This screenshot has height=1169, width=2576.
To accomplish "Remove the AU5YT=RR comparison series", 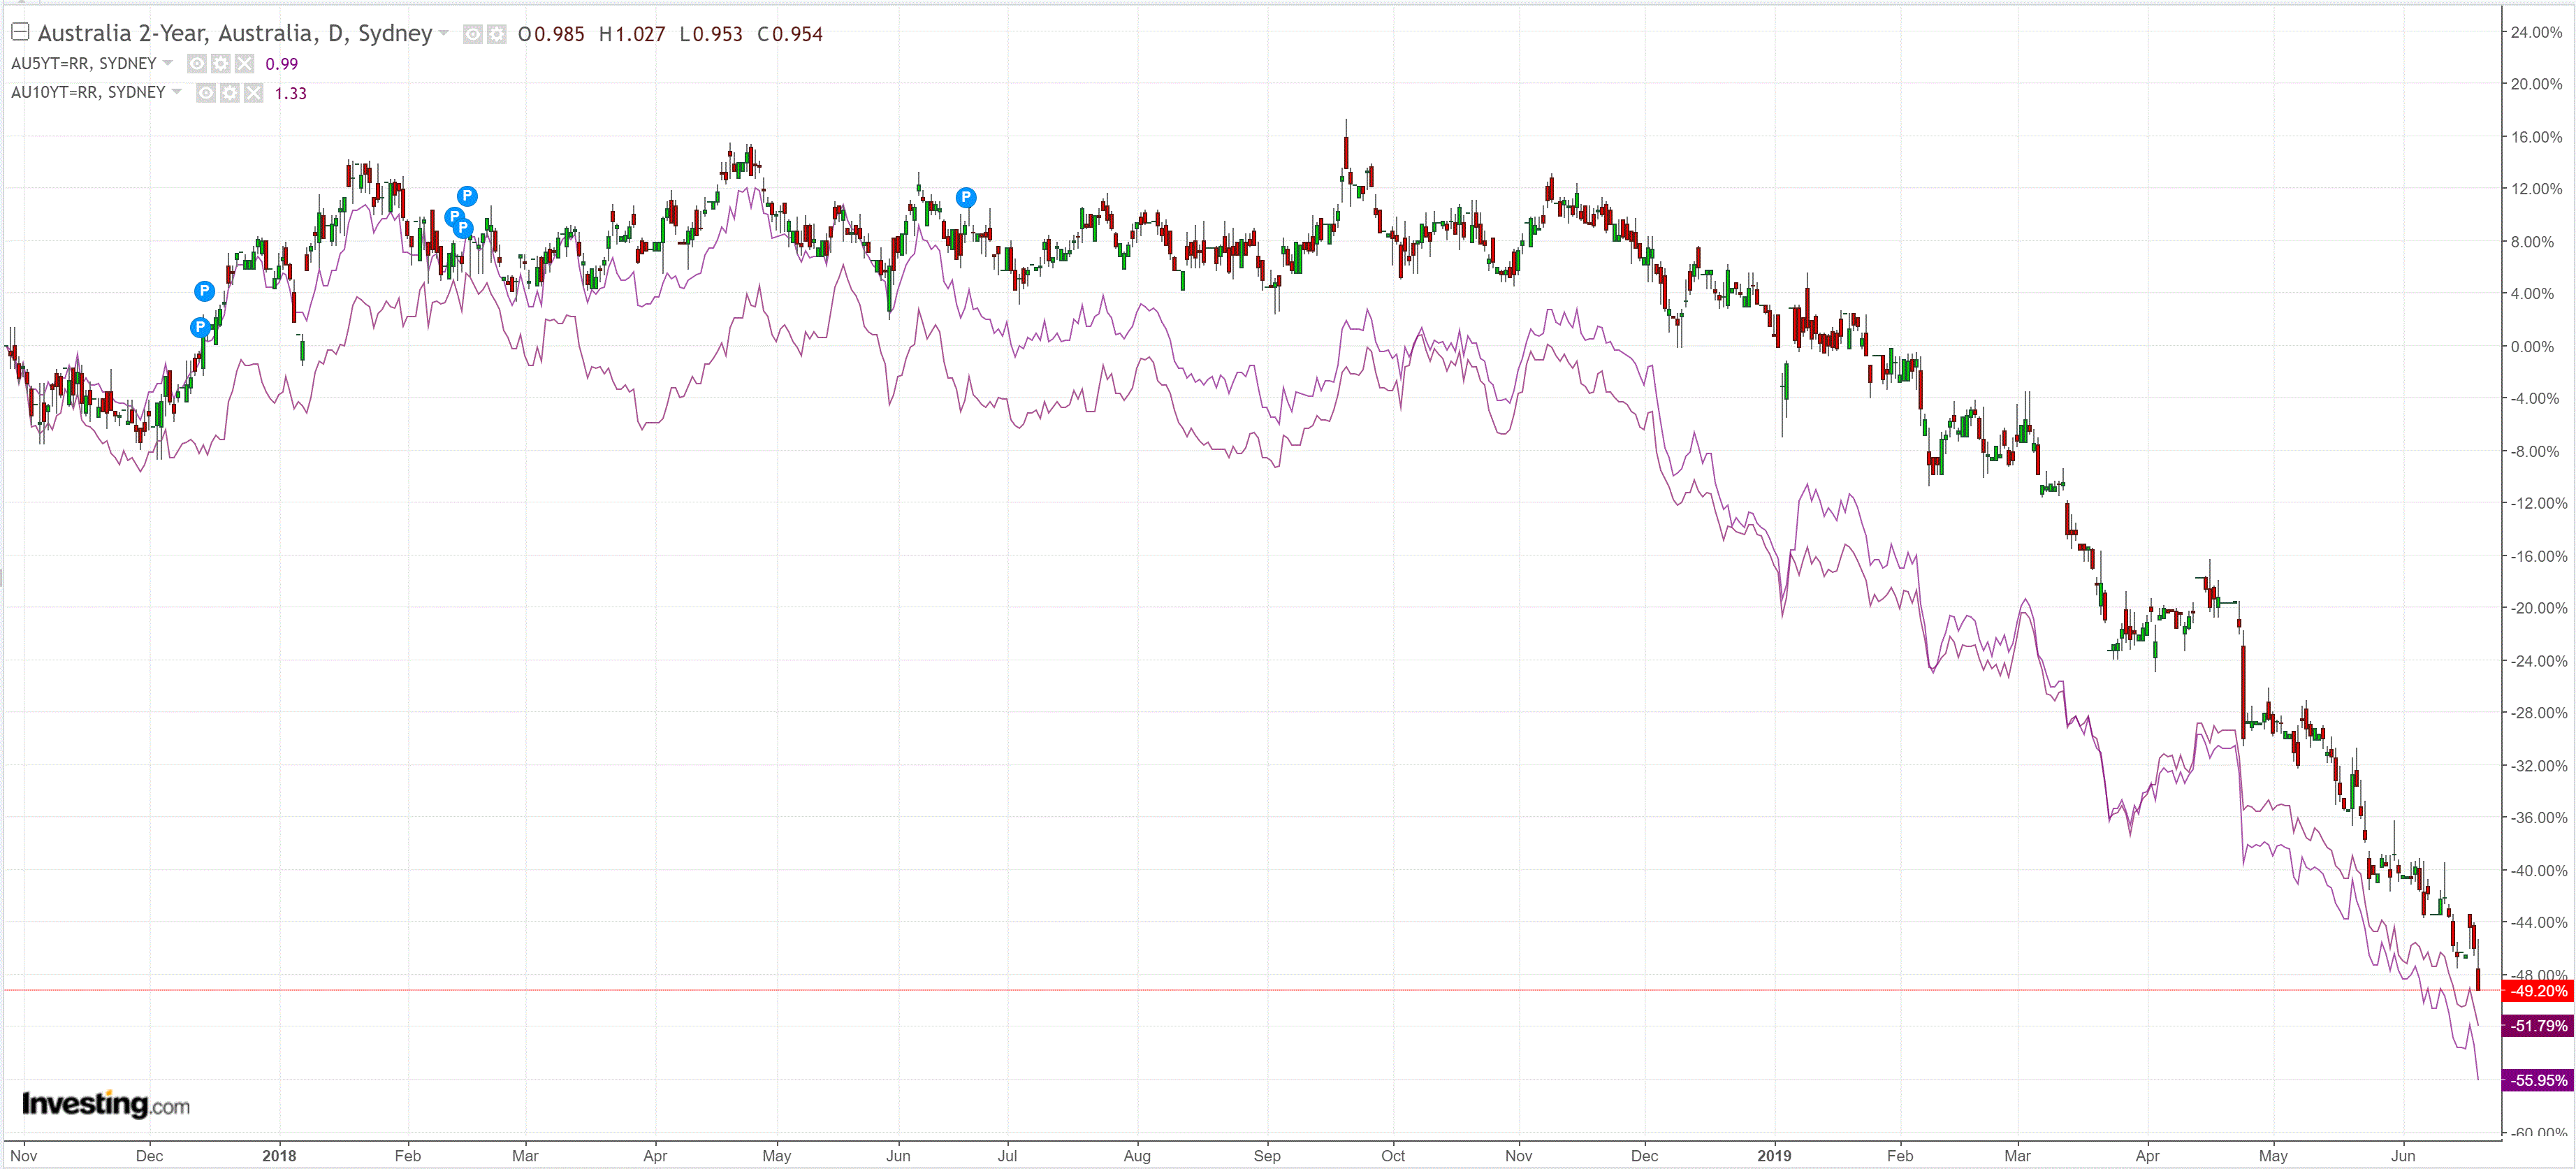I will tap(245, 64).
